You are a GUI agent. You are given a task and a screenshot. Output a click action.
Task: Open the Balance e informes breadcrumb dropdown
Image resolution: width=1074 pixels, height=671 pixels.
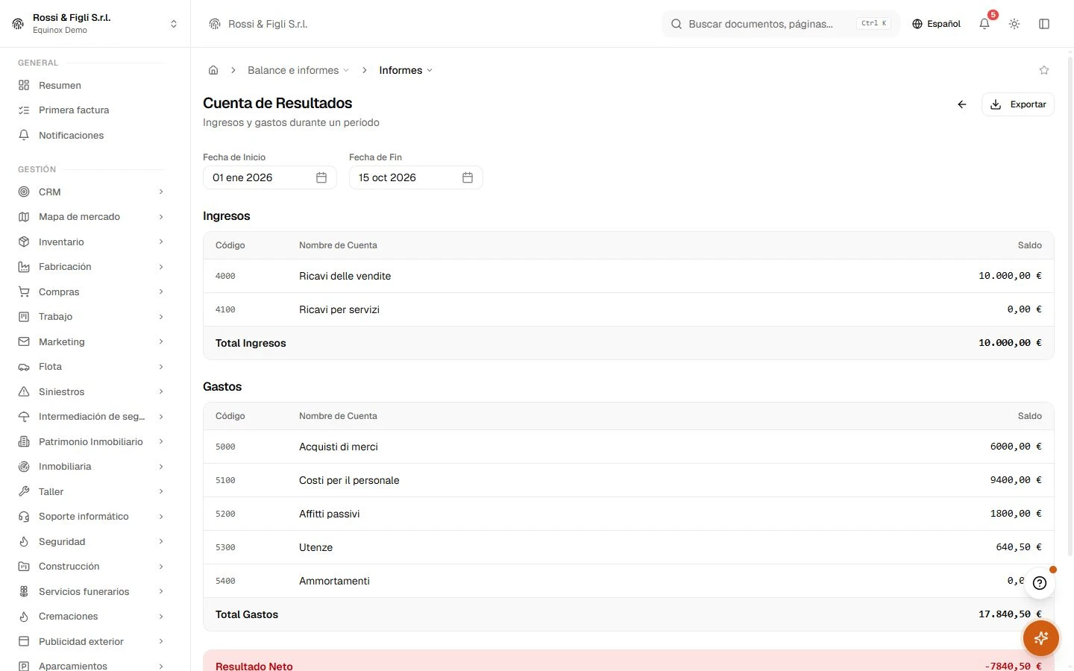298,70
